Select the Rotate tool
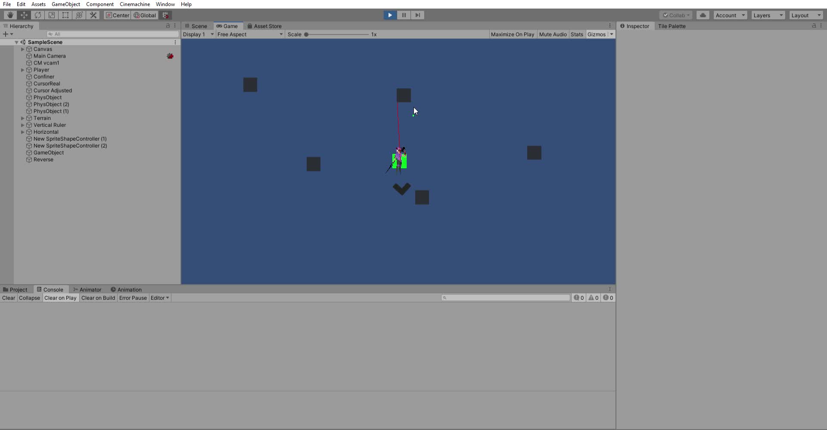This screenshot has width=827, height=430. click(38, 15)
